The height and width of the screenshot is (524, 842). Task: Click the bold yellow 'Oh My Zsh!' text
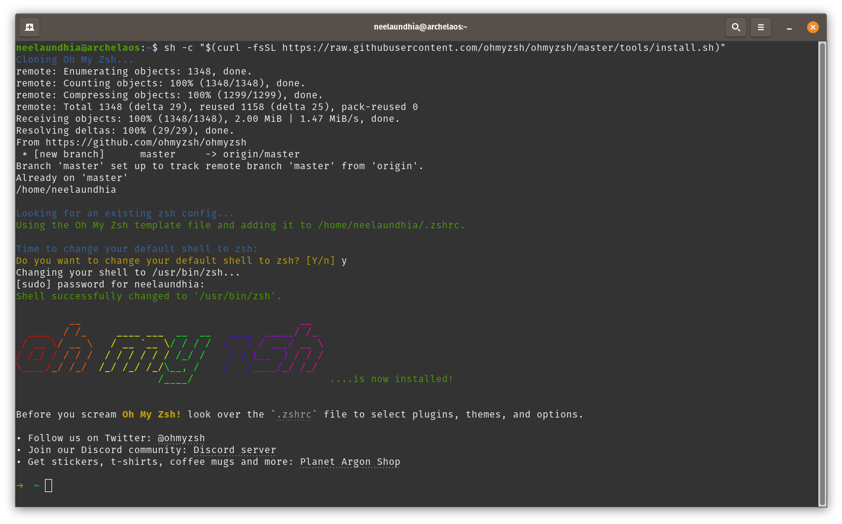(x=151, y=415)
